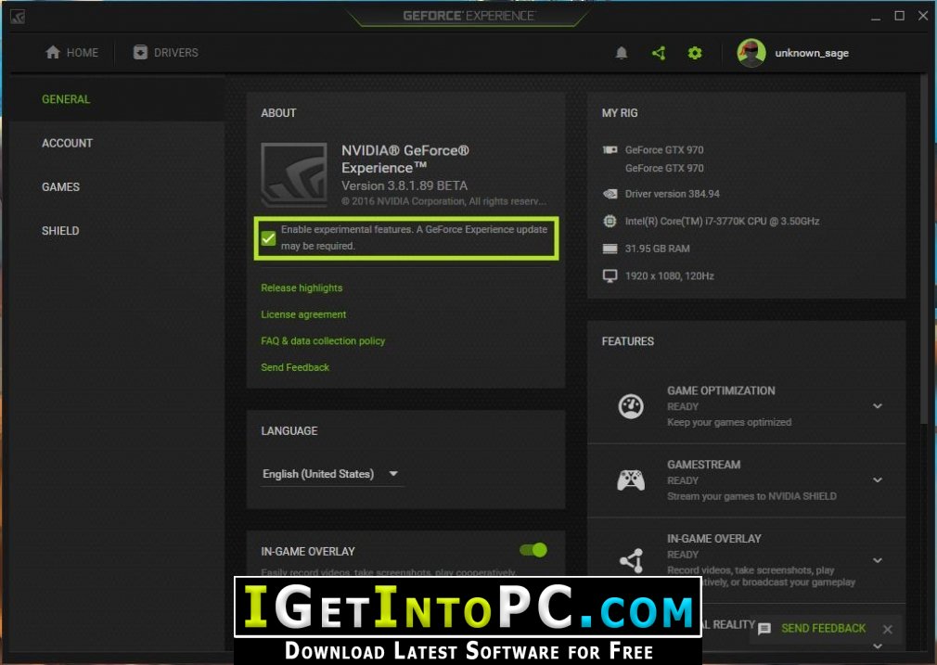This screenshot has height=665, width=937.
Task: Click the unknown_sage profile avatar
Action: (x=751, y=53)
